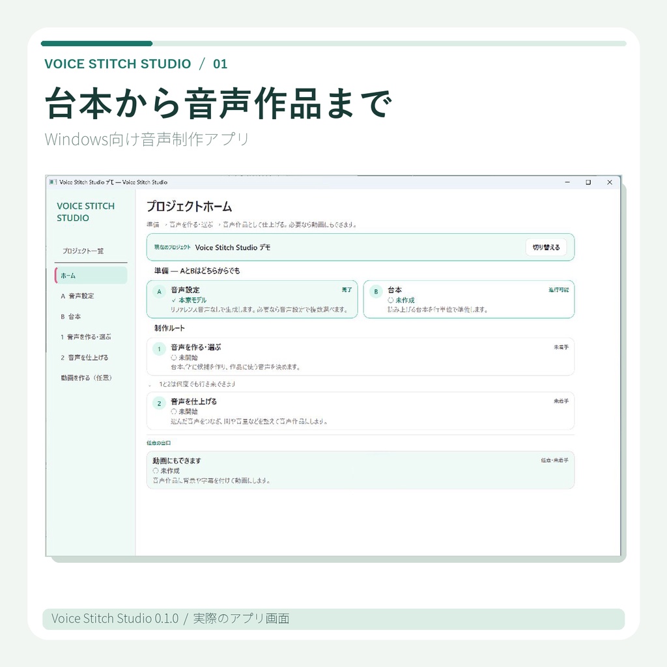Maximize the Voice Stitch Studio window
Screen dimensions: 667x667
click(x=588, y=182)
